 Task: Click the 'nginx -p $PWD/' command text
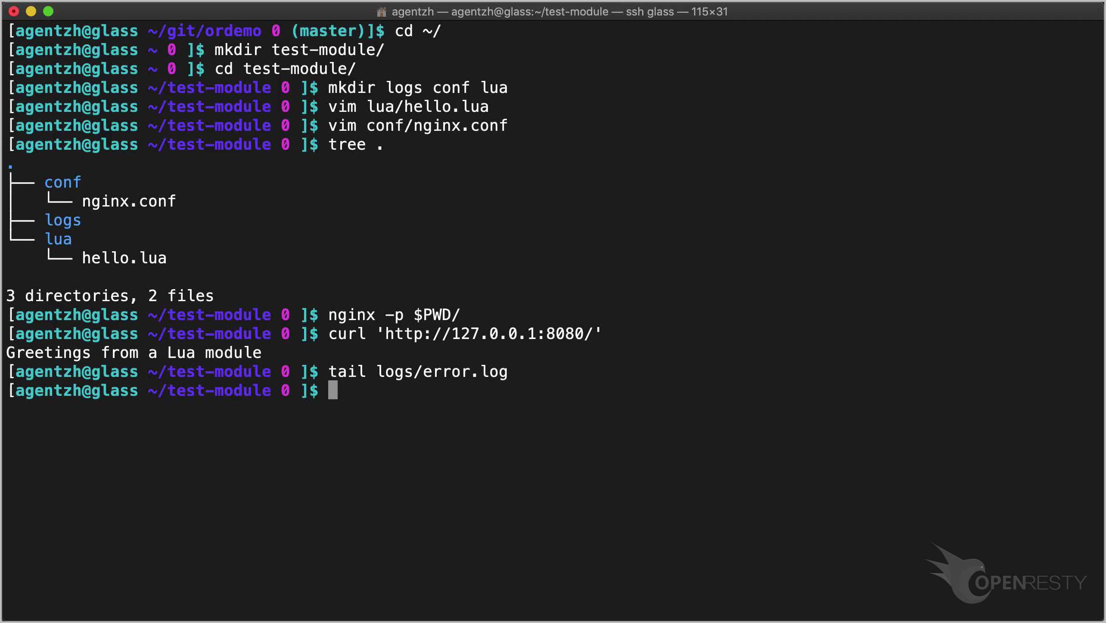coord(394,315)
